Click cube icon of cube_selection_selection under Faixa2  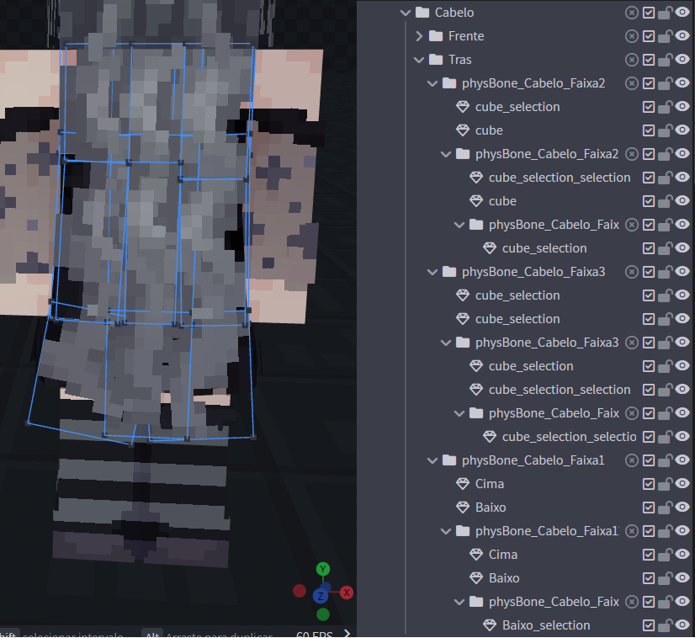coord(476,178)
